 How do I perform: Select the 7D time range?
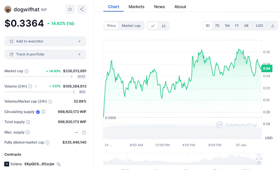tap(217, 26)
